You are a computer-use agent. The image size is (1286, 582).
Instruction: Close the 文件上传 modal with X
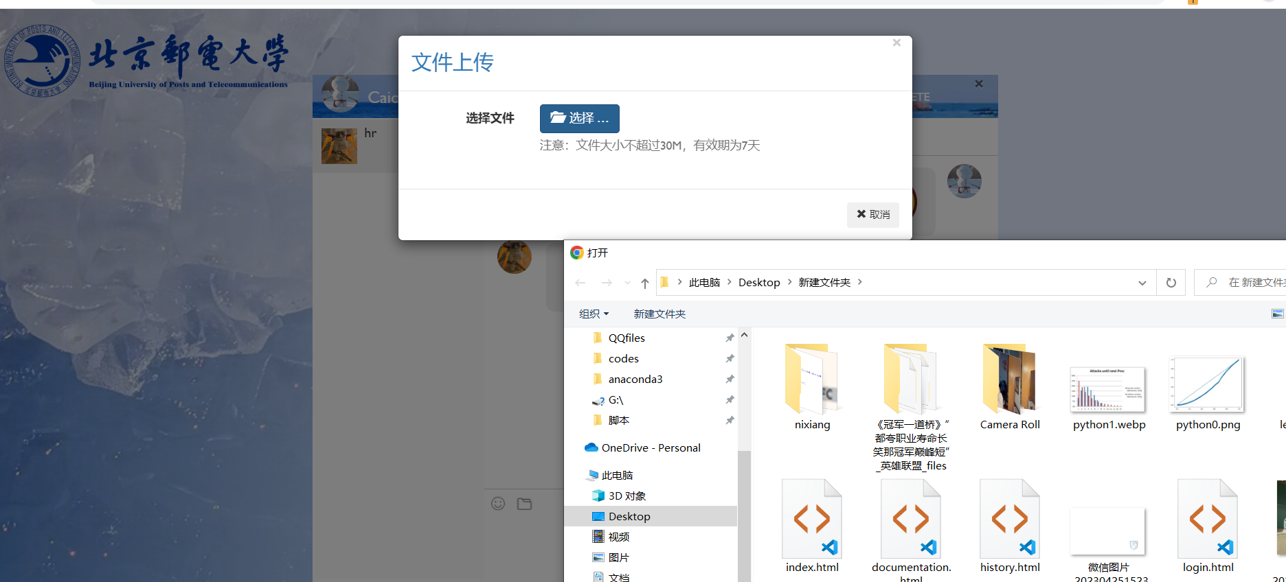pyautogui.click(x=896, y=43)
